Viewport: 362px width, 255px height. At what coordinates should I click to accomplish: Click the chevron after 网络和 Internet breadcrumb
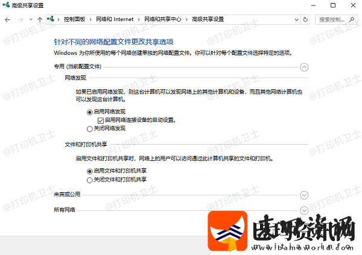(139, 20)
